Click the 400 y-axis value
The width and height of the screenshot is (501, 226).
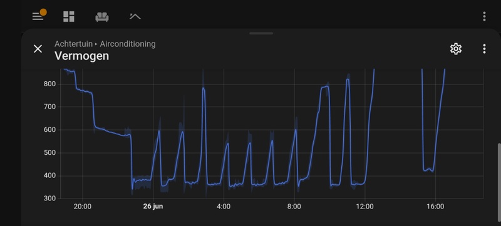tap(50, 175)
